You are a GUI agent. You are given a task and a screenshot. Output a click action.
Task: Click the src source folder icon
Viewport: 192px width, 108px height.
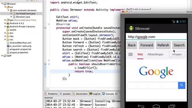tap(8, 7)
